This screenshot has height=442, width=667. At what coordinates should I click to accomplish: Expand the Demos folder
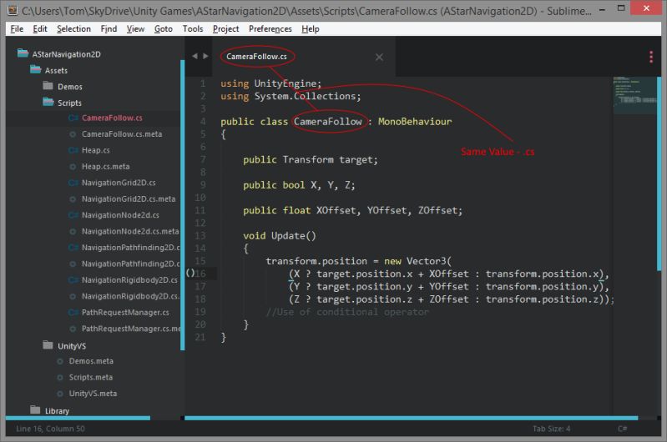pyautogui.click(x=48, y=86)
